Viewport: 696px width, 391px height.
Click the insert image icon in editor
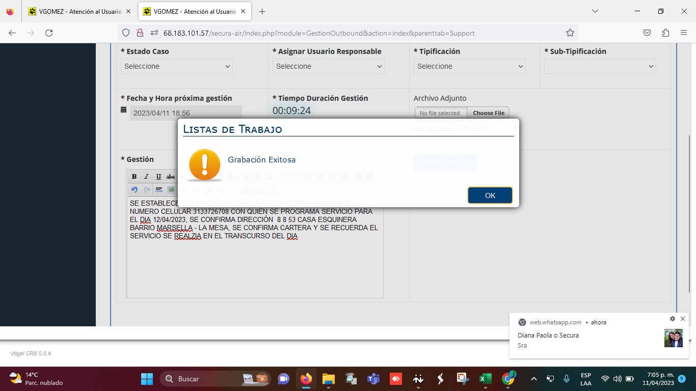(171, 190)
